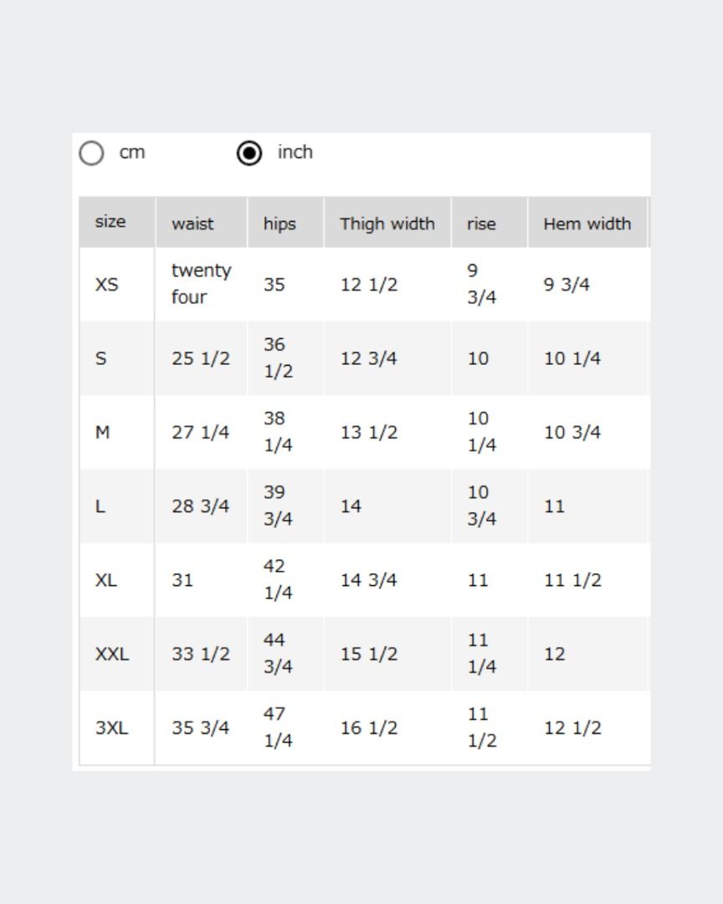Click the '44 3/4' hips value for XXL

(x=279, y=653)
